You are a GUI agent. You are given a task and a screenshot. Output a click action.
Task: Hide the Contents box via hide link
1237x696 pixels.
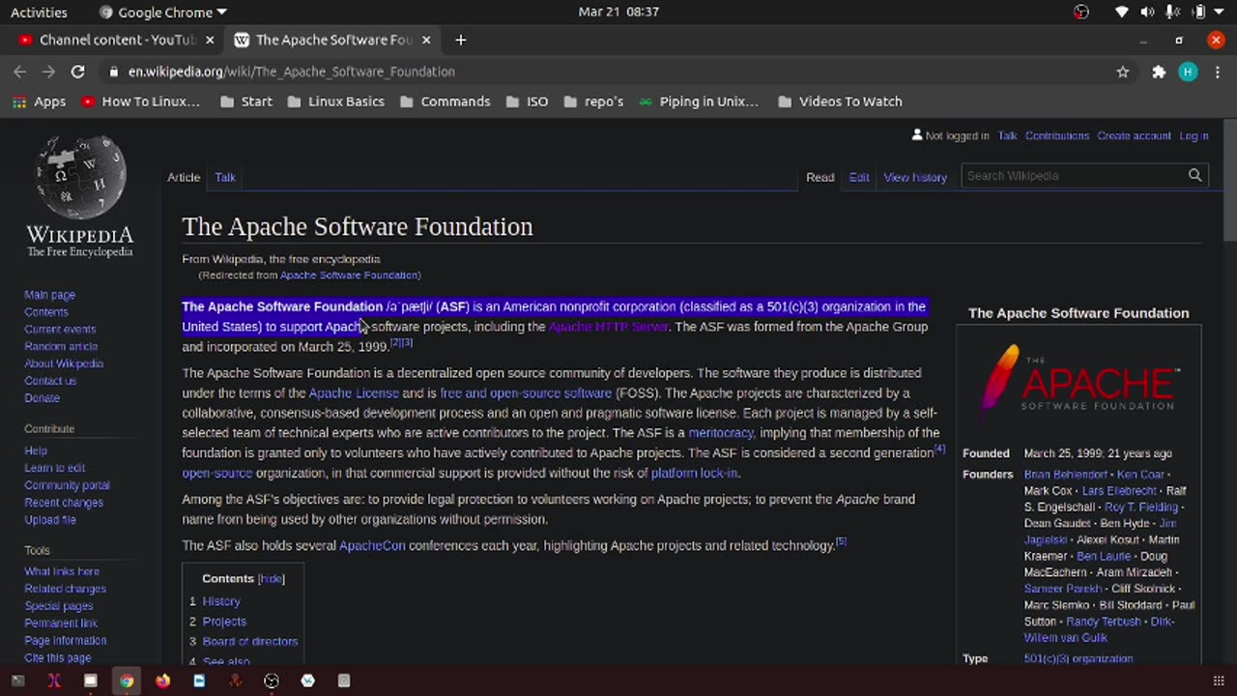(x=272, y=579)
